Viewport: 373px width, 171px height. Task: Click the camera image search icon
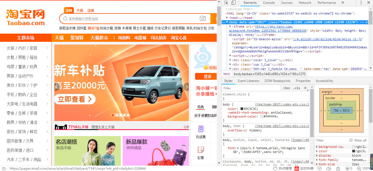(x=203, y=18)
